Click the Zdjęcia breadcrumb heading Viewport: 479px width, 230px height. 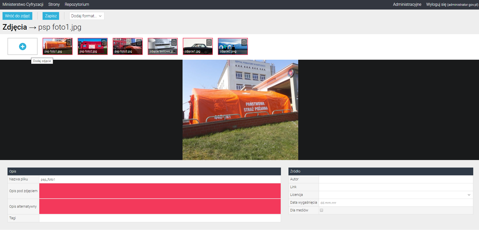point(15,27)
